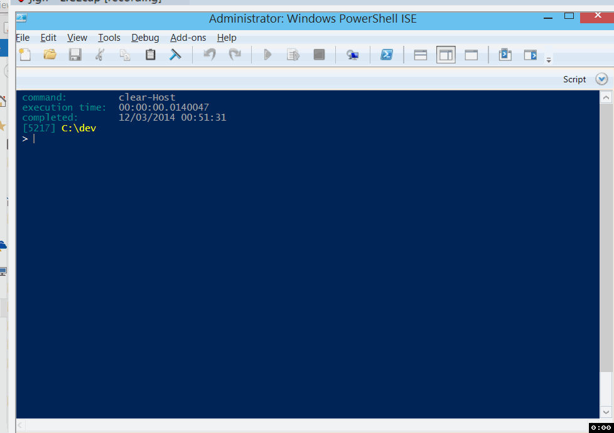The image size is (614, 433).
Task: Show command window icon in toolbar
Action: click(x=505, y=55)
